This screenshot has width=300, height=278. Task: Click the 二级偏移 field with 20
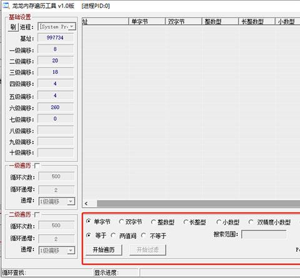tap(56, 61)
